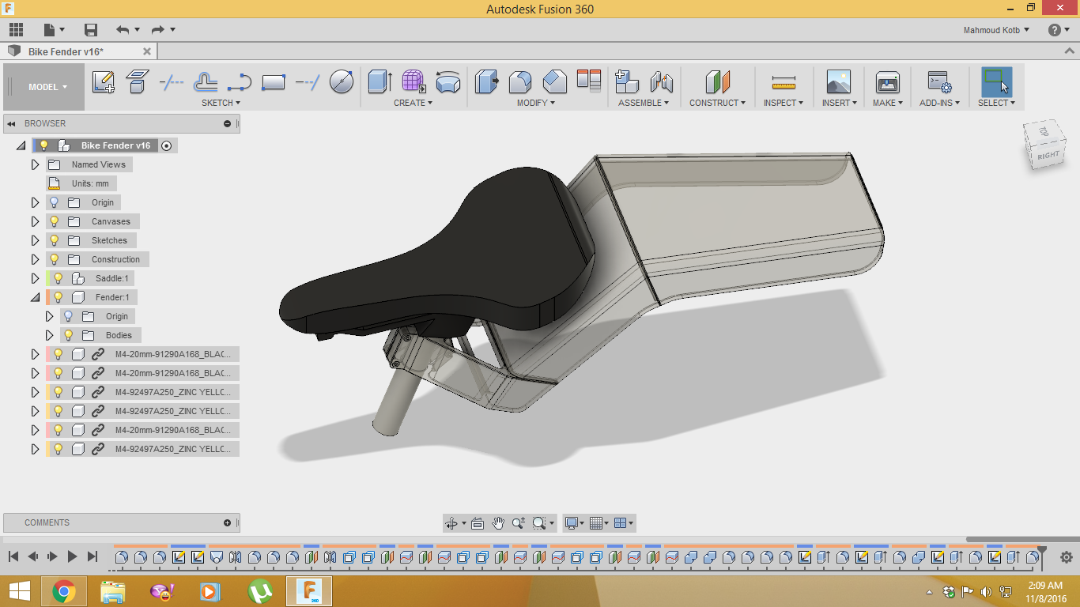Switch to the Bike Fender v16* tab
The width and height of the screenshot is (1080, 607).
coord(66,51)
